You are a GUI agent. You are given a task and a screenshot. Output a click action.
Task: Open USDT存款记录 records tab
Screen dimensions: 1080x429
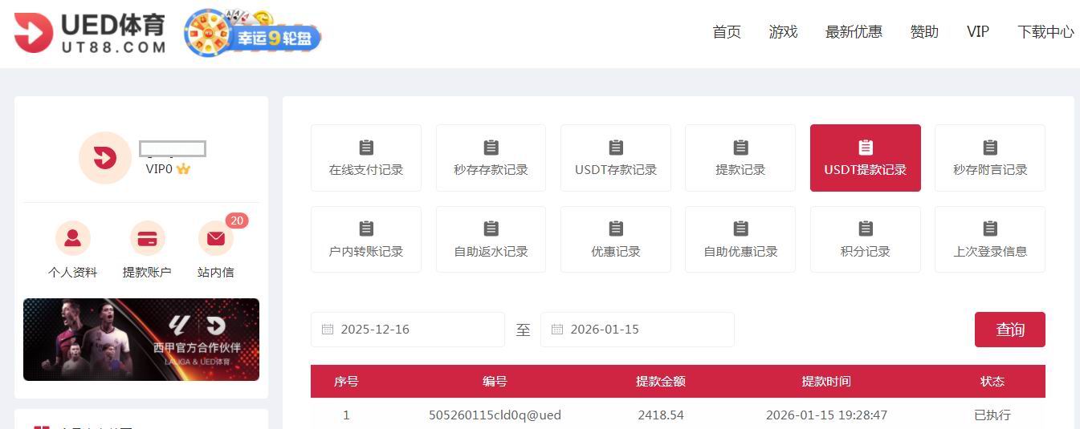point(615,158)
